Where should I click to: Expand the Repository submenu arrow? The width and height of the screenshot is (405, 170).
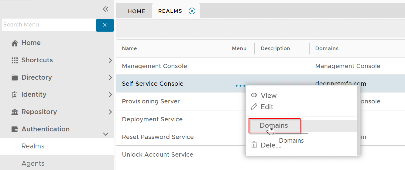(x=110, y=112)
